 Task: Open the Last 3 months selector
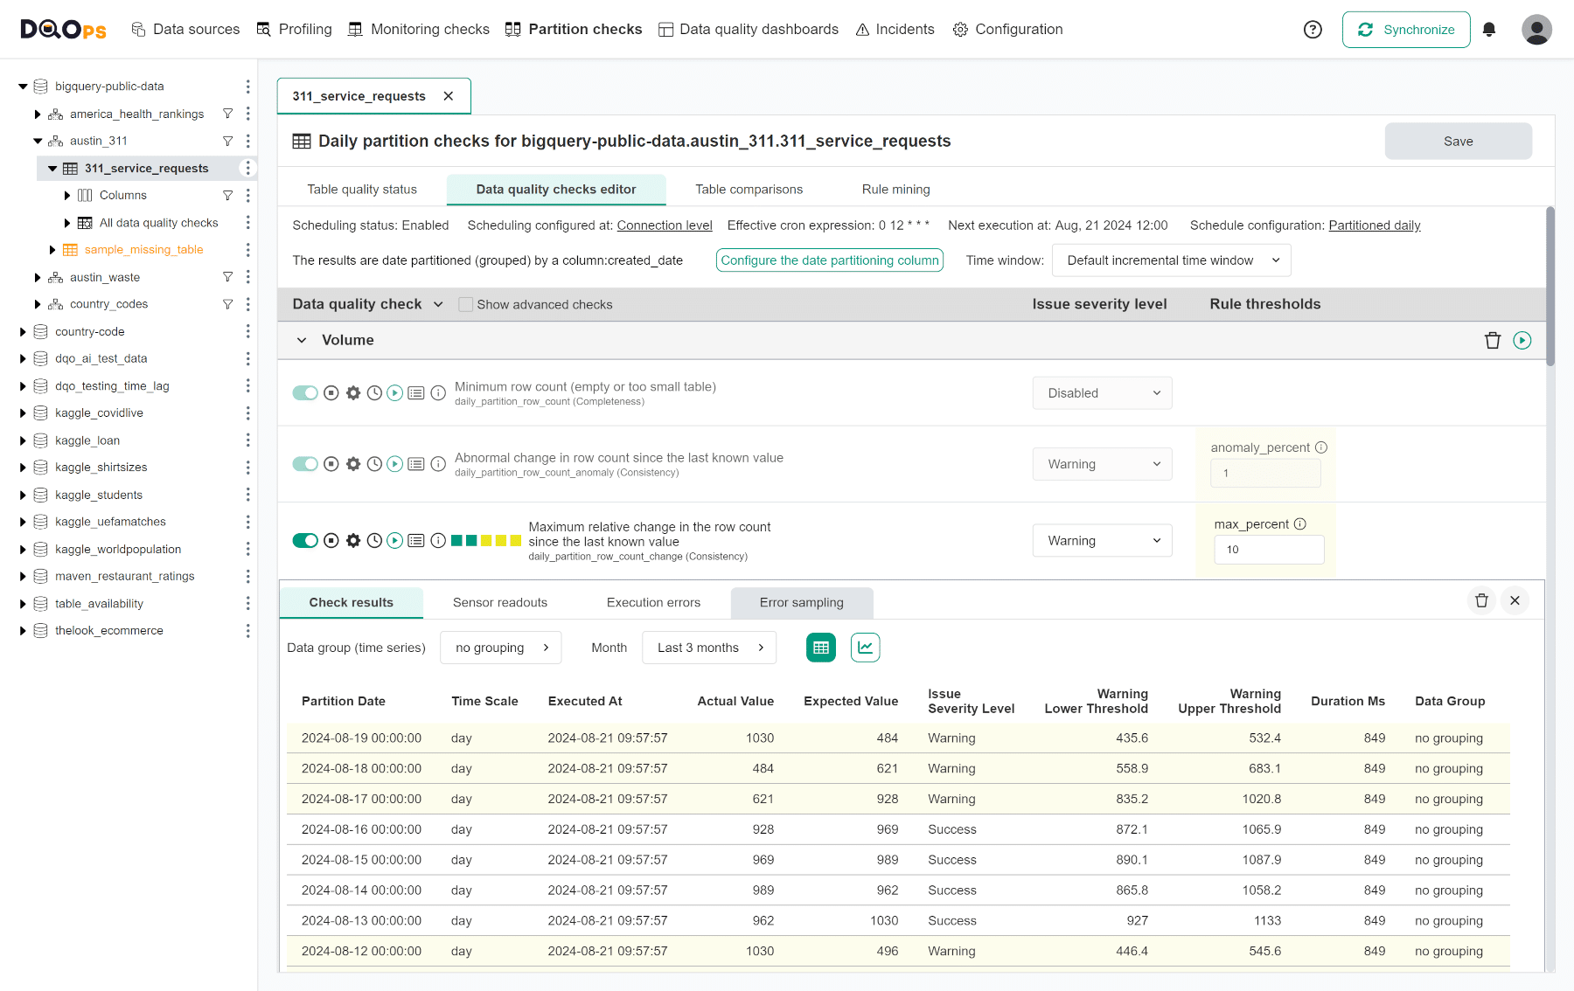pos(709,648)
